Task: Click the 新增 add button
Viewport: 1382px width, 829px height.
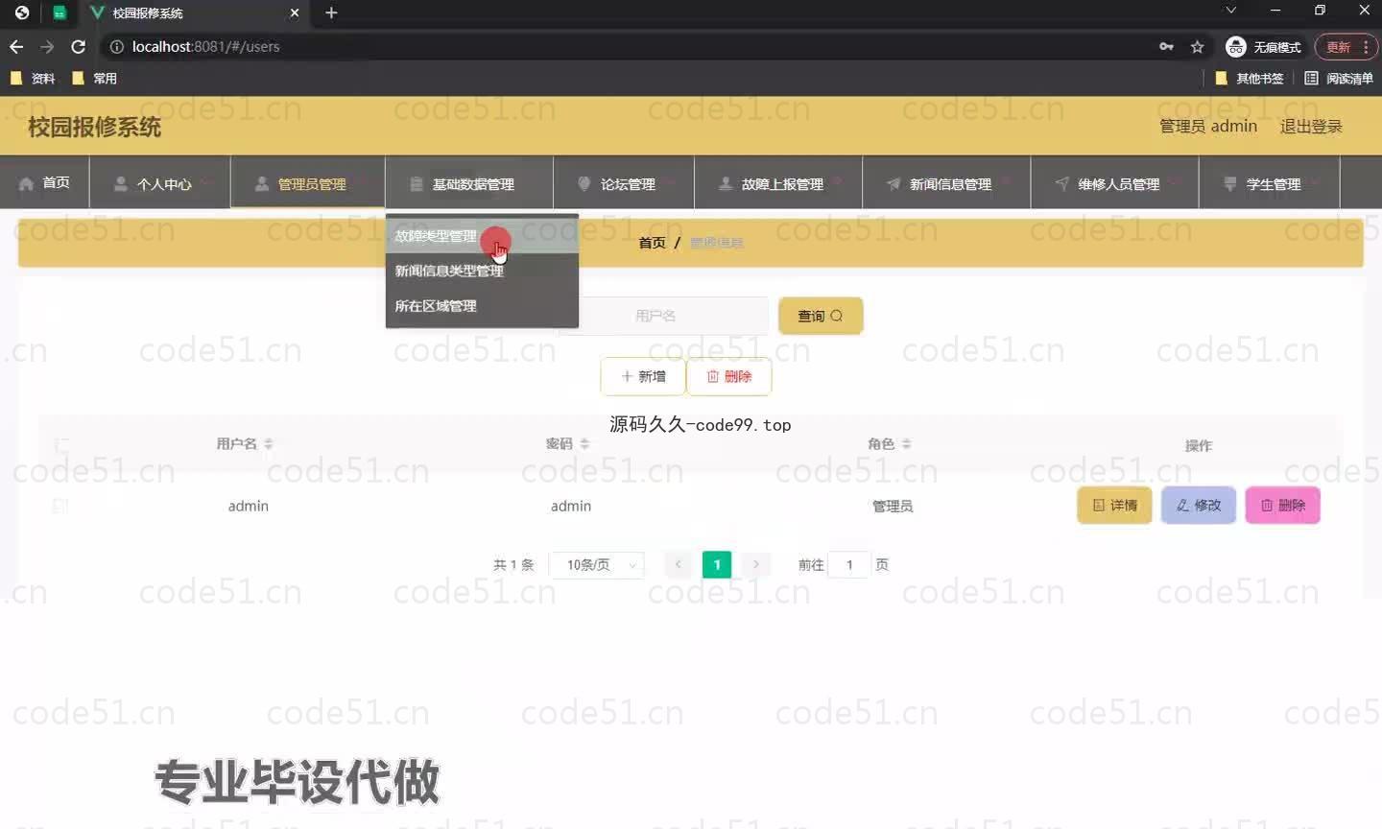Action: [x=643, y=376]
